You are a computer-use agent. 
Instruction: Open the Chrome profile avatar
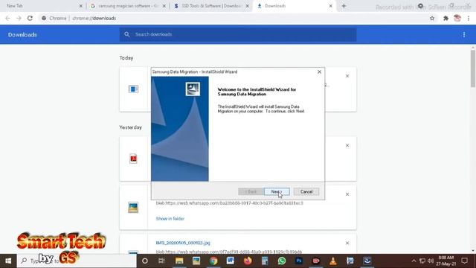point(457,18)
